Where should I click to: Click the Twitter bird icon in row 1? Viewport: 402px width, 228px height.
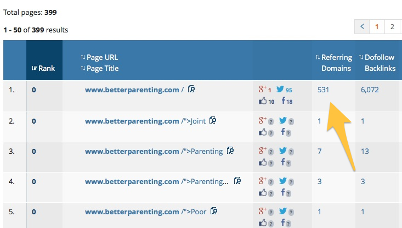point(280,90)
